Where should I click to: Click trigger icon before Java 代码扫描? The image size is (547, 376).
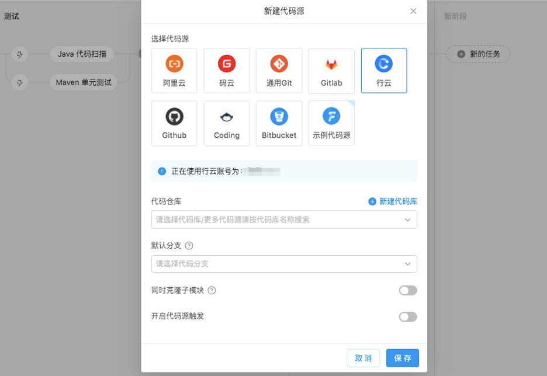coord(19,55)
